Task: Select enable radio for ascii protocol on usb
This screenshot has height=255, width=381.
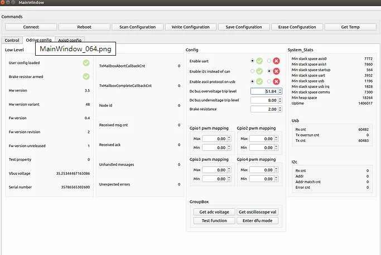Action: point(252,81)
